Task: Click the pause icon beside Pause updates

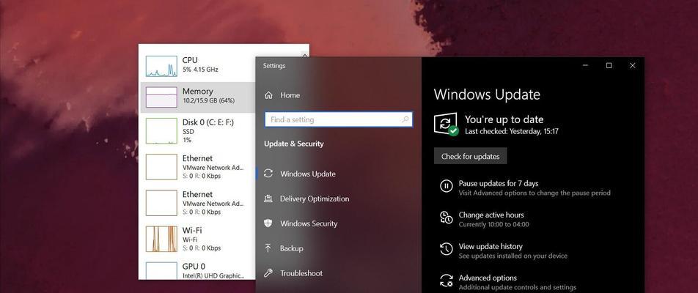Action: pos(446,186)
